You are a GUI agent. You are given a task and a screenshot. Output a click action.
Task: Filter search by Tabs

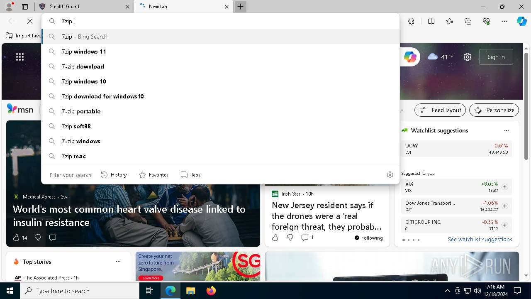point(190,175)
